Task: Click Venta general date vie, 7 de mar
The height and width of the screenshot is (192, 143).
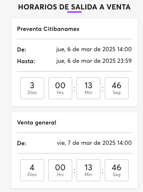Action: click(x=94, y=143)
